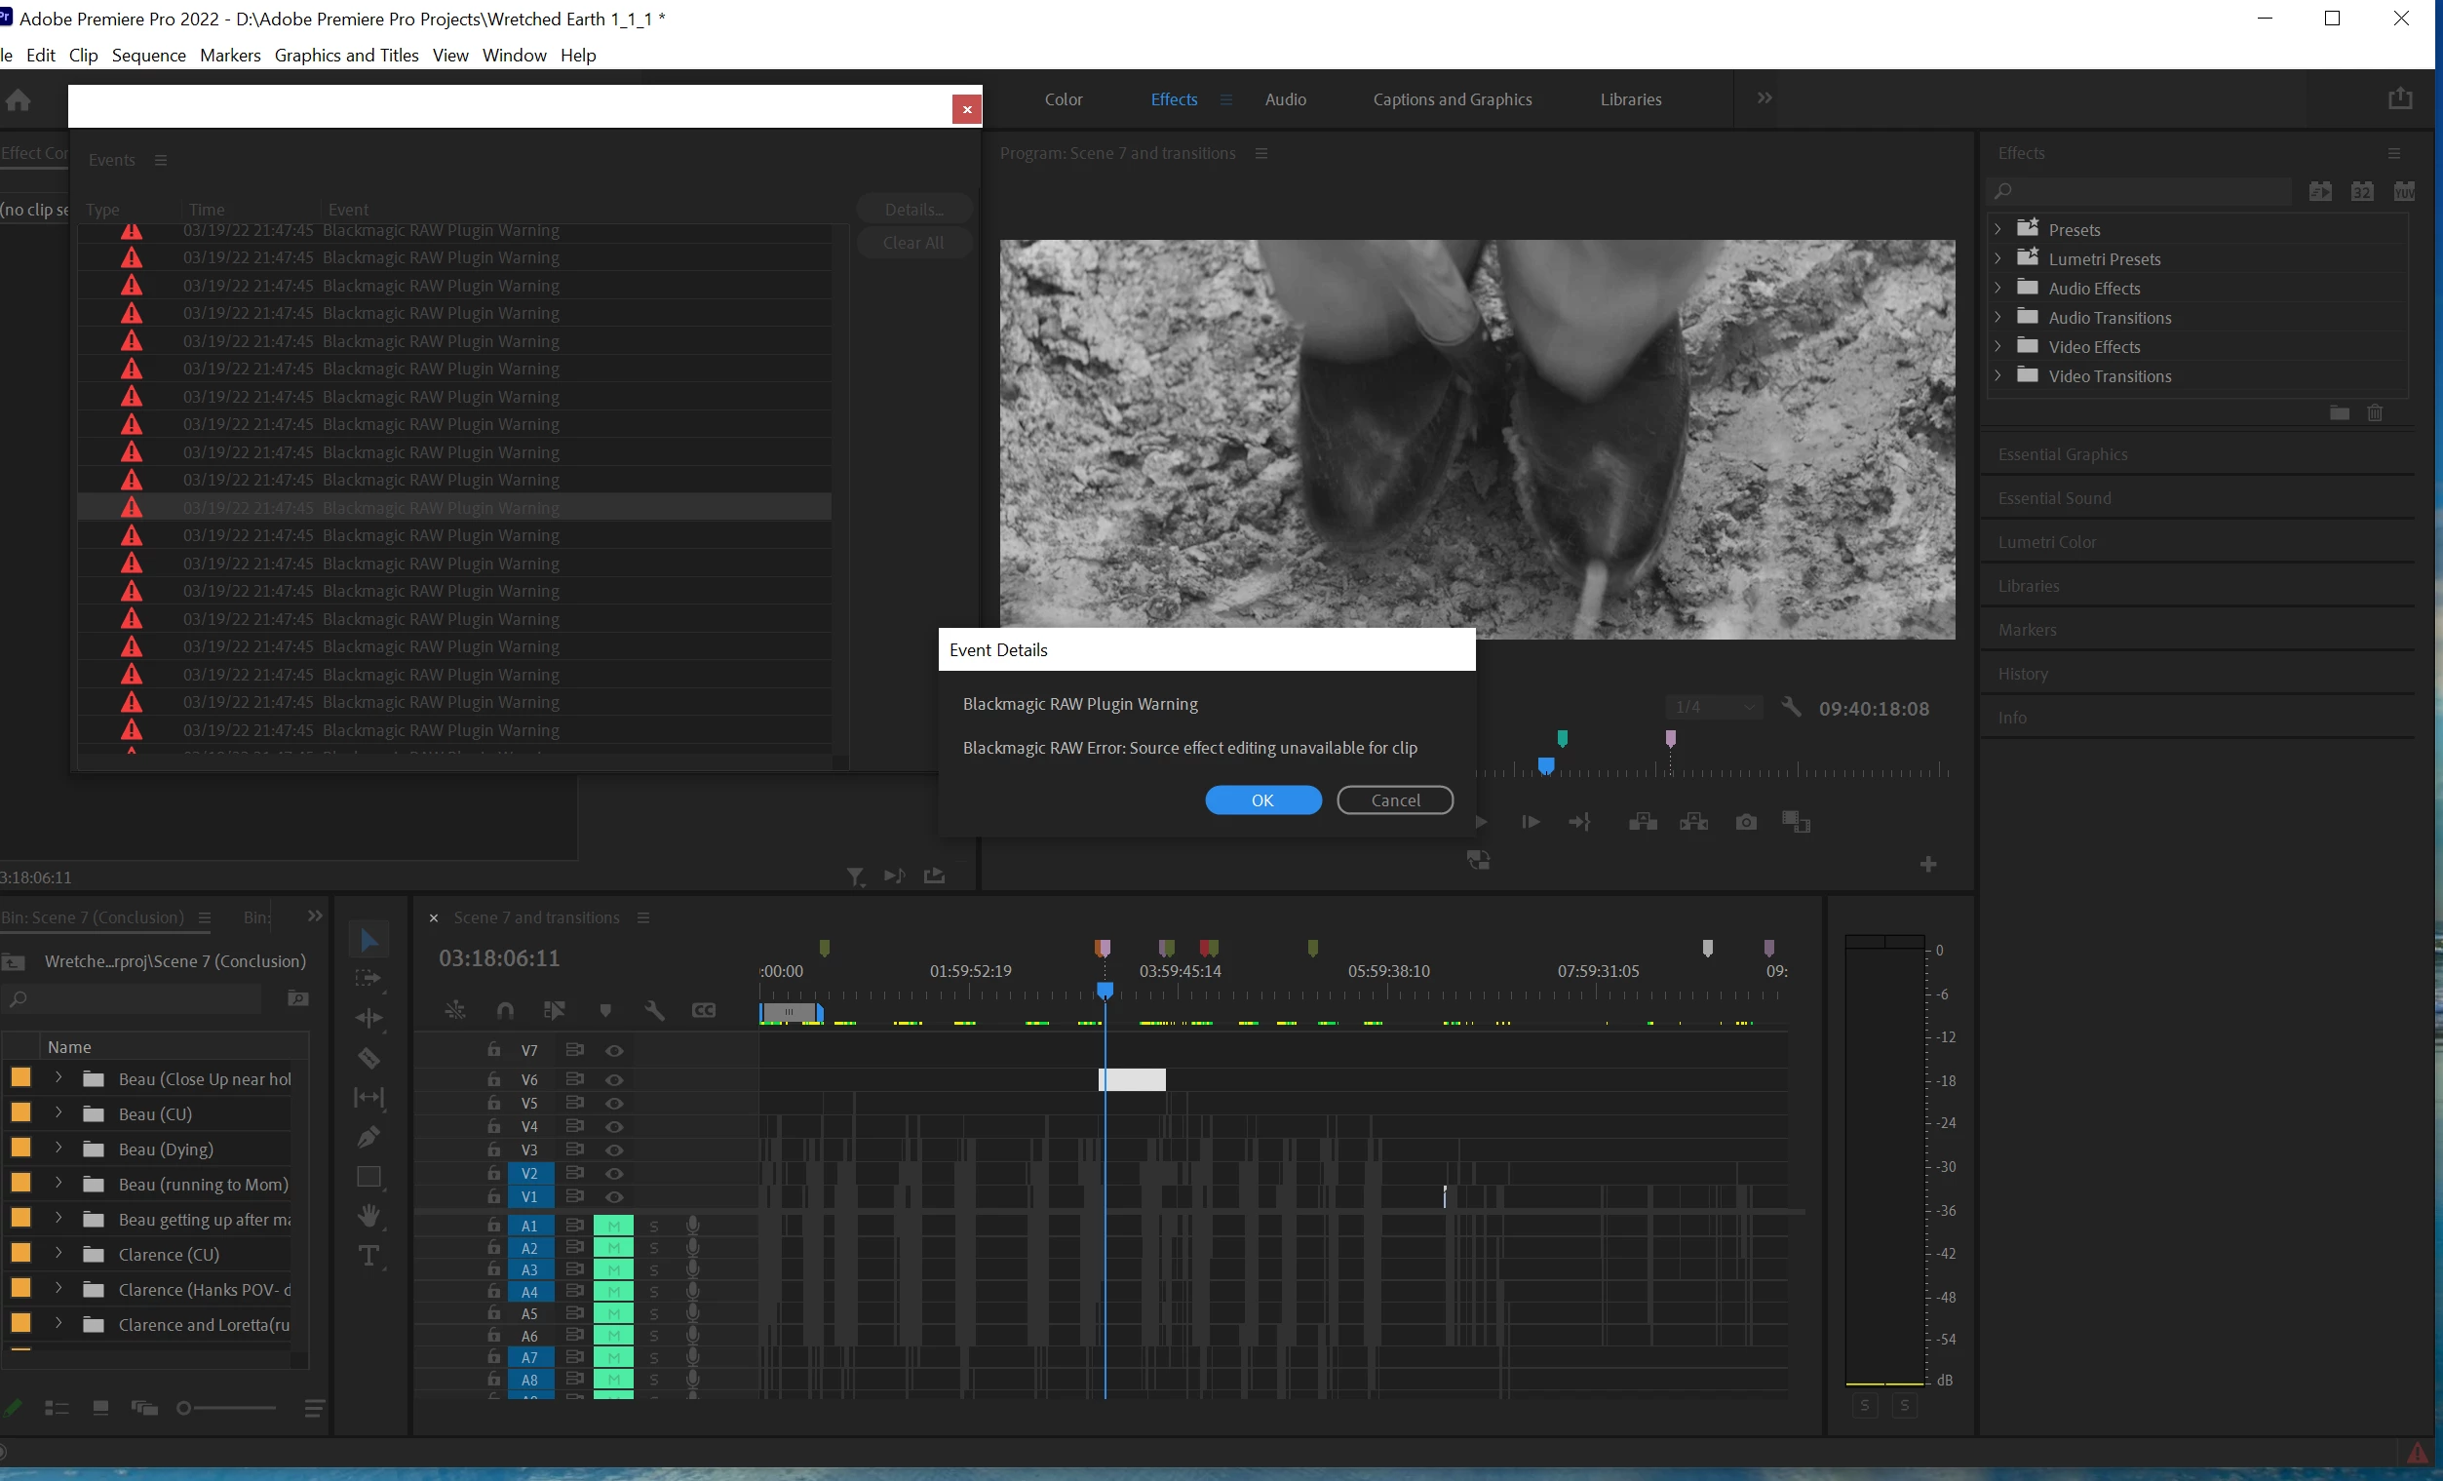Image resolution: width=2443 pixels, height=1481 pixels.
Task: Switch to the Color workspace tab
Action: click(1063, 99)
